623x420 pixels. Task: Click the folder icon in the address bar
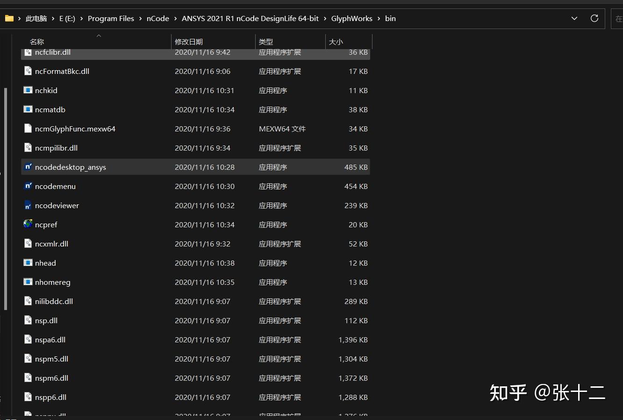(9, 18)
